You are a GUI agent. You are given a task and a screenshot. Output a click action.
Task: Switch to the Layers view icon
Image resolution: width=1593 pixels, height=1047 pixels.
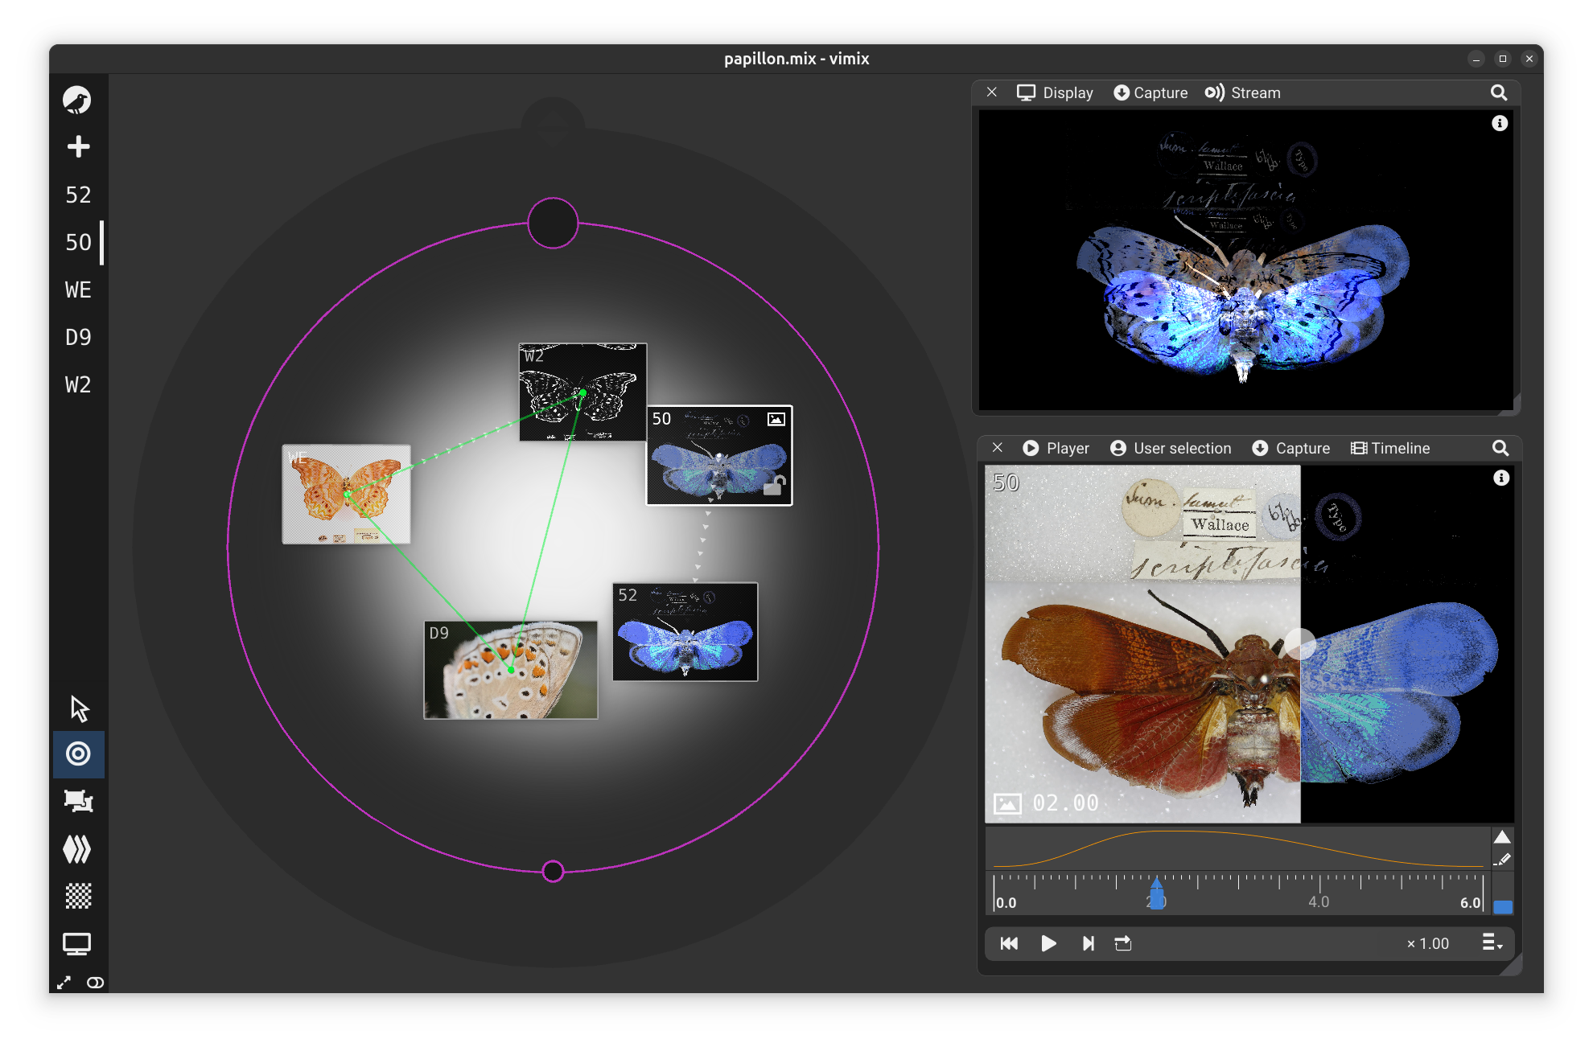pos(78,848)
